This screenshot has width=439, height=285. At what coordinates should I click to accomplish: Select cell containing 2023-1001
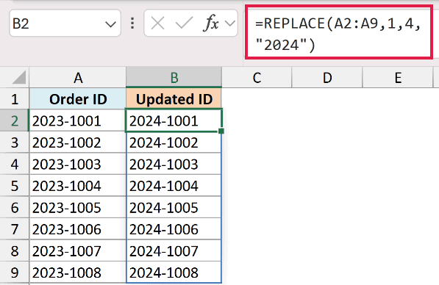pos(78,120)
